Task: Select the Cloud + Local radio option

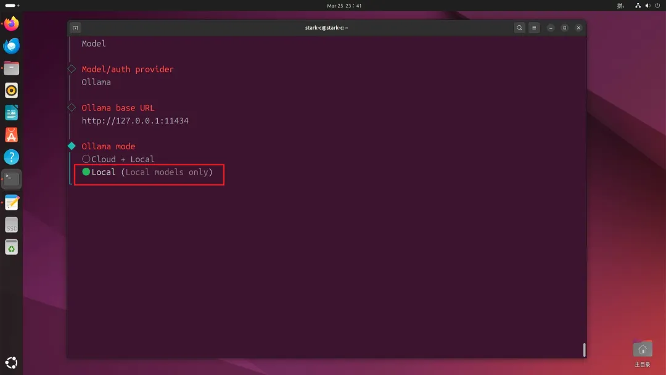Action: 118,159
